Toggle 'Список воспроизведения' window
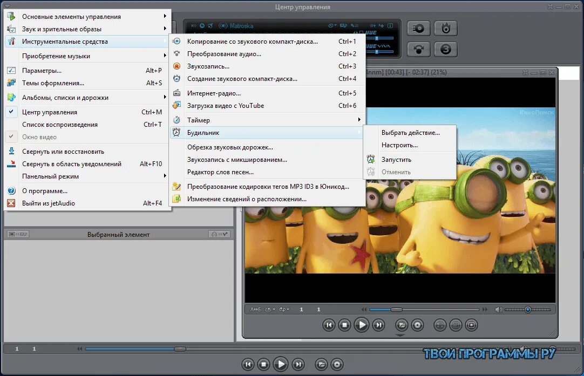Screen dimensions: 584x376 pos(87,124)
